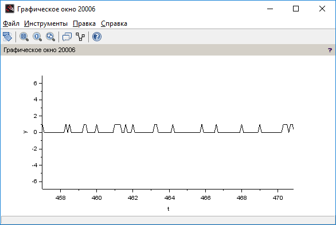Click the purple question mark on the dock bar

[x=330, y=50]
